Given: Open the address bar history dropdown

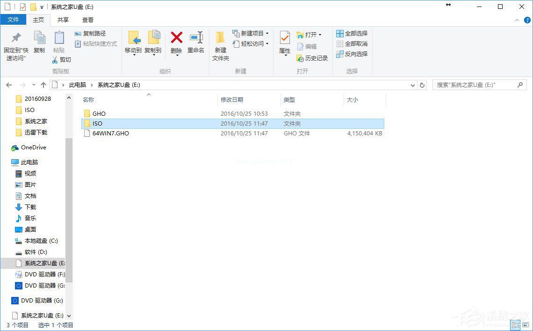Looking at the screenshot, I should (412, 85).
